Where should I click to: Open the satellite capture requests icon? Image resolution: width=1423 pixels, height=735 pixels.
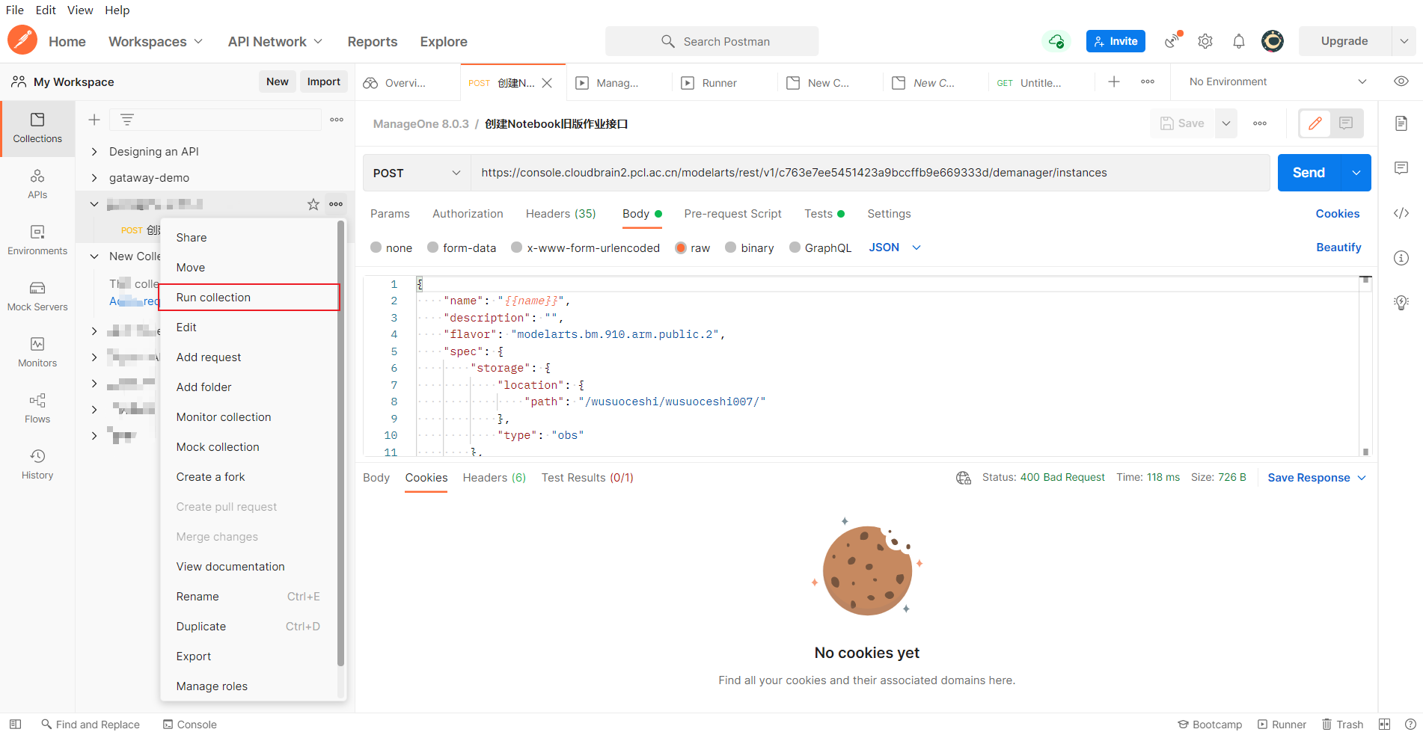1172,41
